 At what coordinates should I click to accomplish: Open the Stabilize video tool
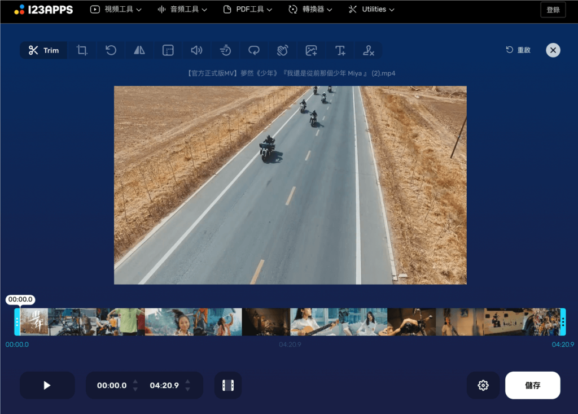(283, 50)
